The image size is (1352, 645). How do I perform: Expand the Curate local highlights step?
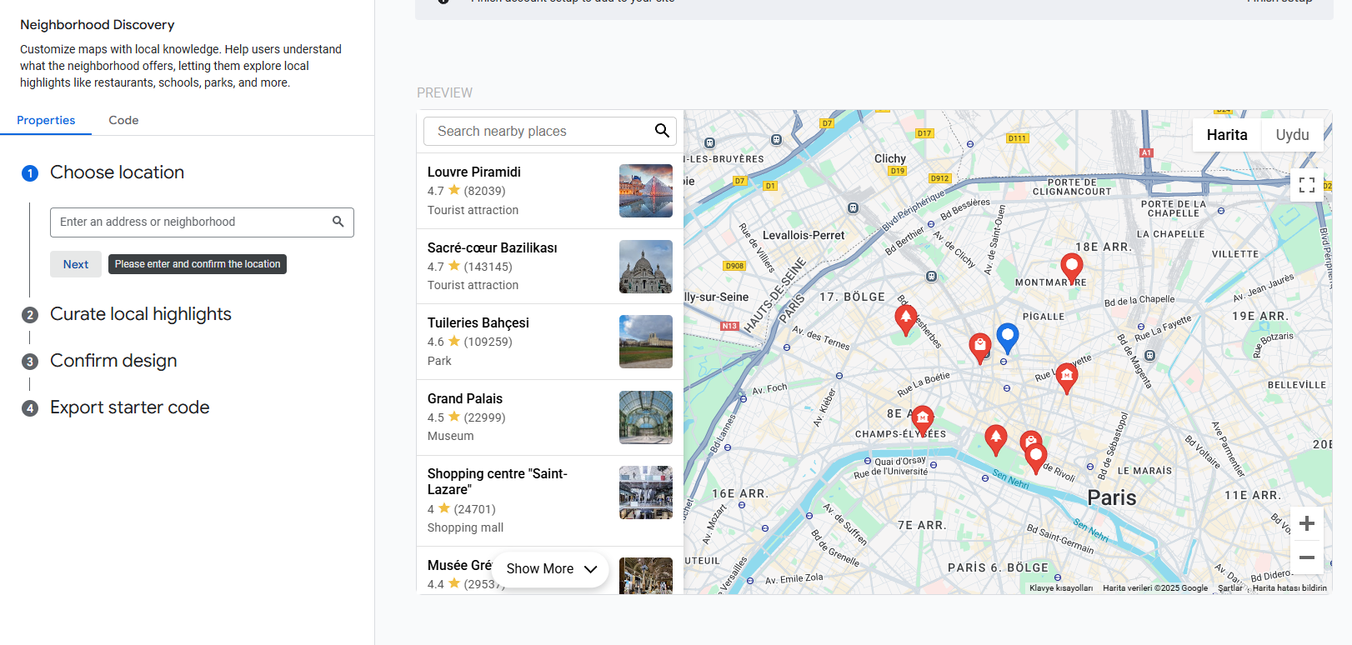click(141, 314)
